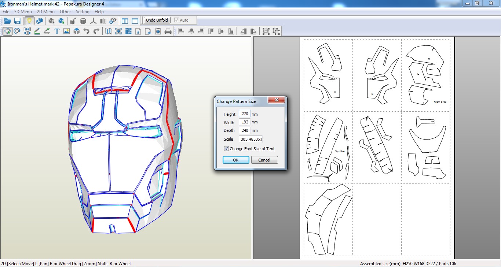The height and width of the screenshot is (267, 501).
Task: Click the pattern part labeled A
Action: click(330, 88)
